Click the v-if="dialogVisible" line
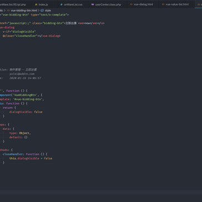The width and height of the screenshot is (202, 202). click(x=19, y=32)
